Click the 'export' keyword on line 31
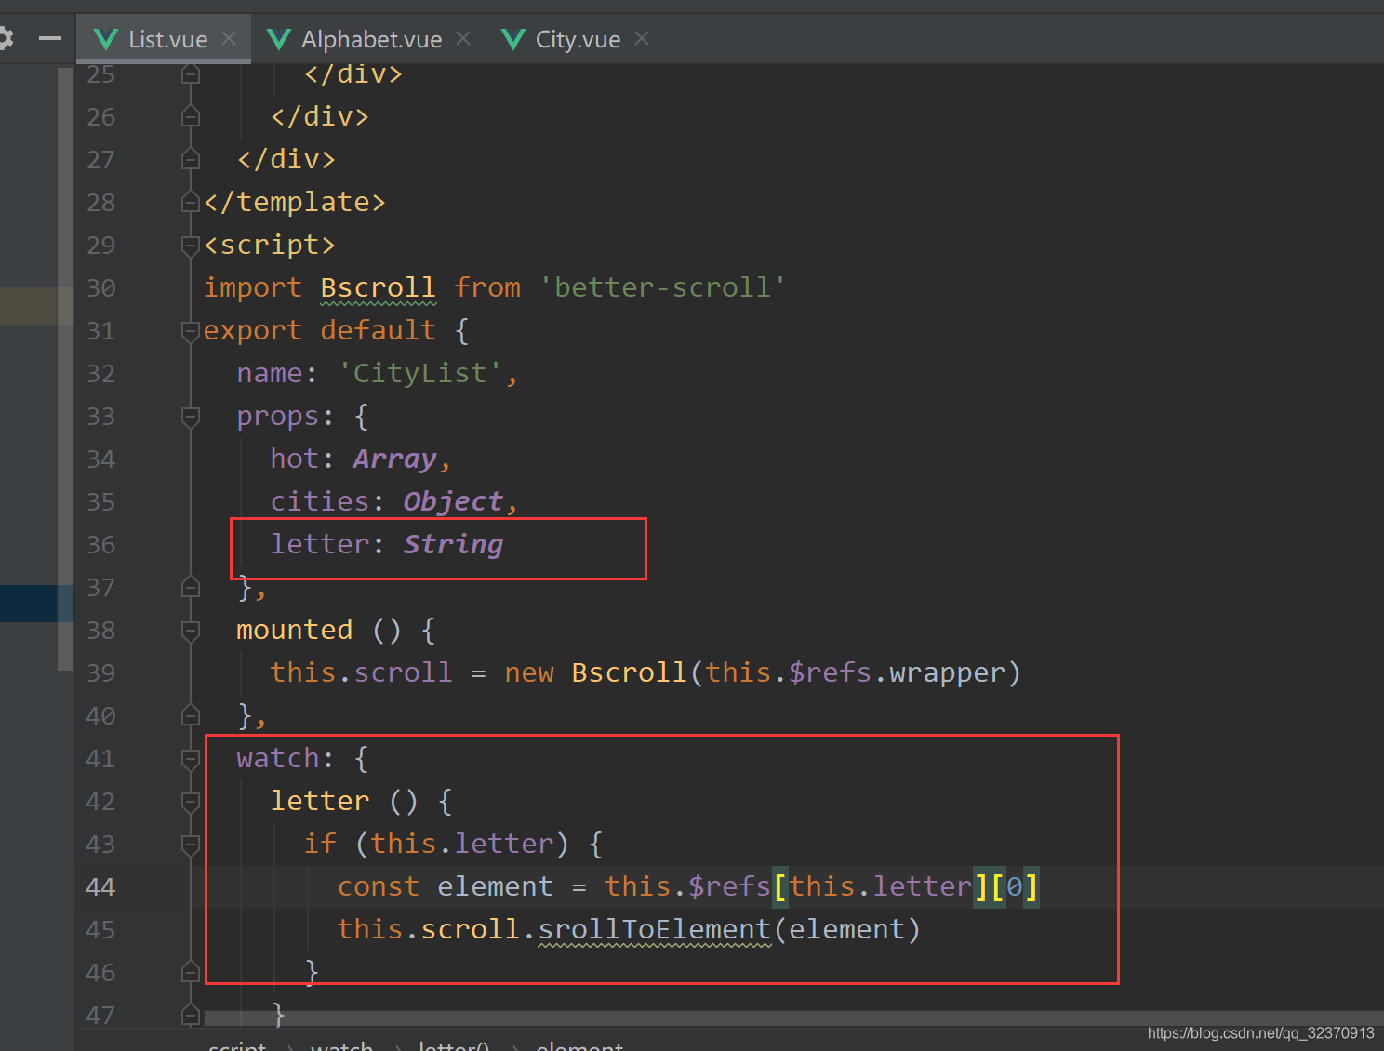This screenshot has height=1051, width=1384. (252, 330)
